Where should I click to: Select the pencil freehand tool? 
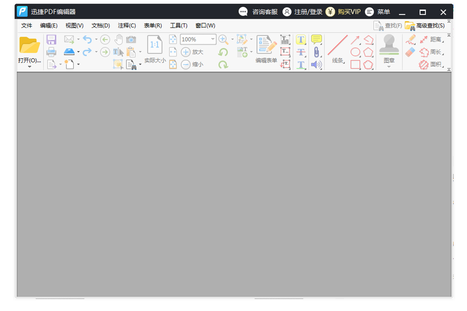click(410, 39)
